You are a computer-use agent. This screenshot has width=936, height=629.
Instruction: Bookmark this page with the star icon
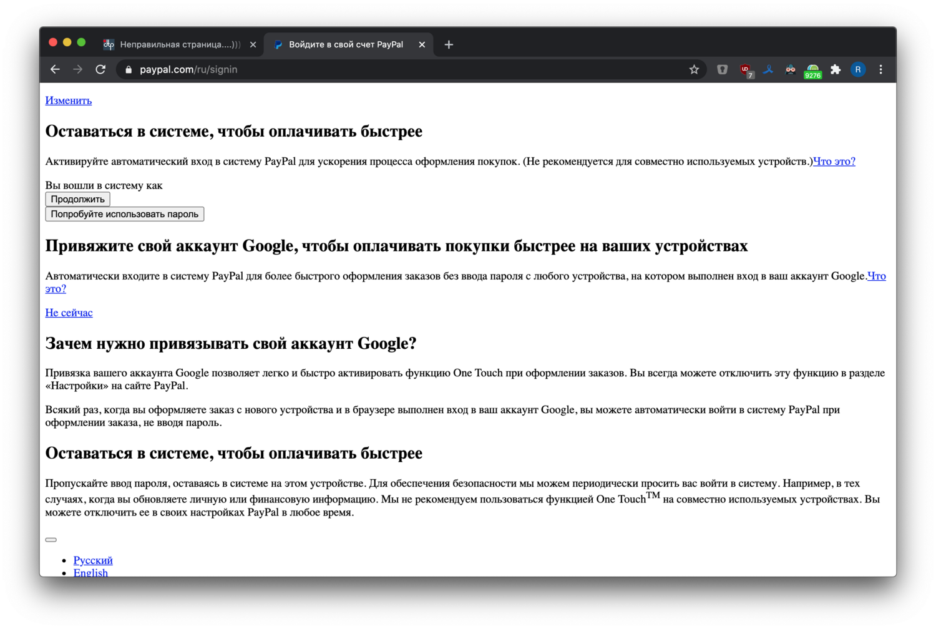tap(694, 70)
